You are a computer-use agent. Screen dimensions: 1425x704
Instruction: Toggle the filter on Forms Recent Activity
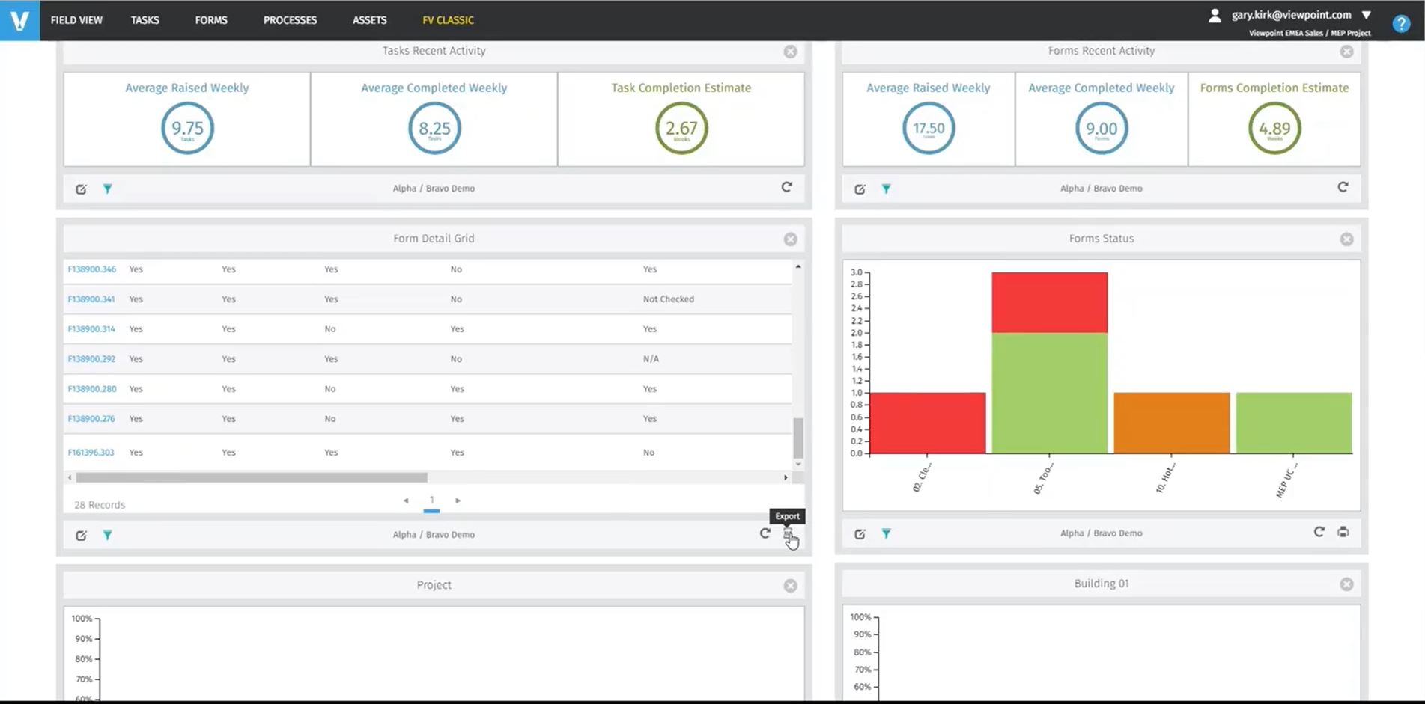887,189
